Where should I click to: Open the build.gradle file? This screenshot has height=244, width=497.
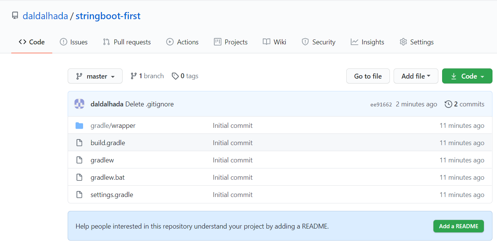(x=108, y=143)
